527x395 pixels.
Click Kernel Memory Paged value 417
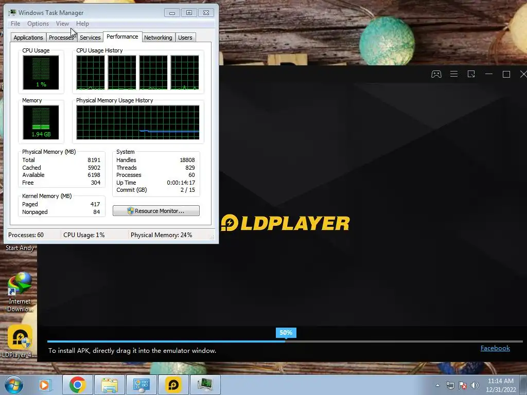95,204
